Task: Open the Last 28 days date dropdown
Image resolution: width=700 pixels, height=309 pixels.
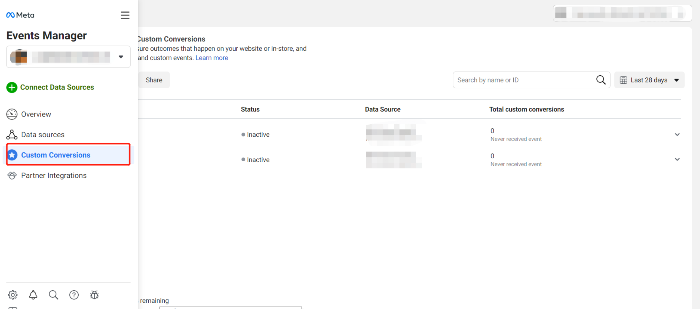Action: 649,80
